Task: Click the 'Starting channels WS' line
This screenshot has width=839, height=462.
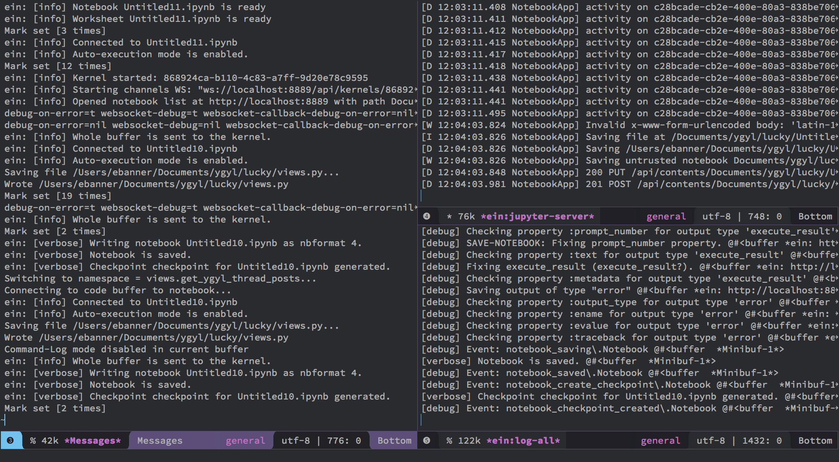Action: click(211, 90)
